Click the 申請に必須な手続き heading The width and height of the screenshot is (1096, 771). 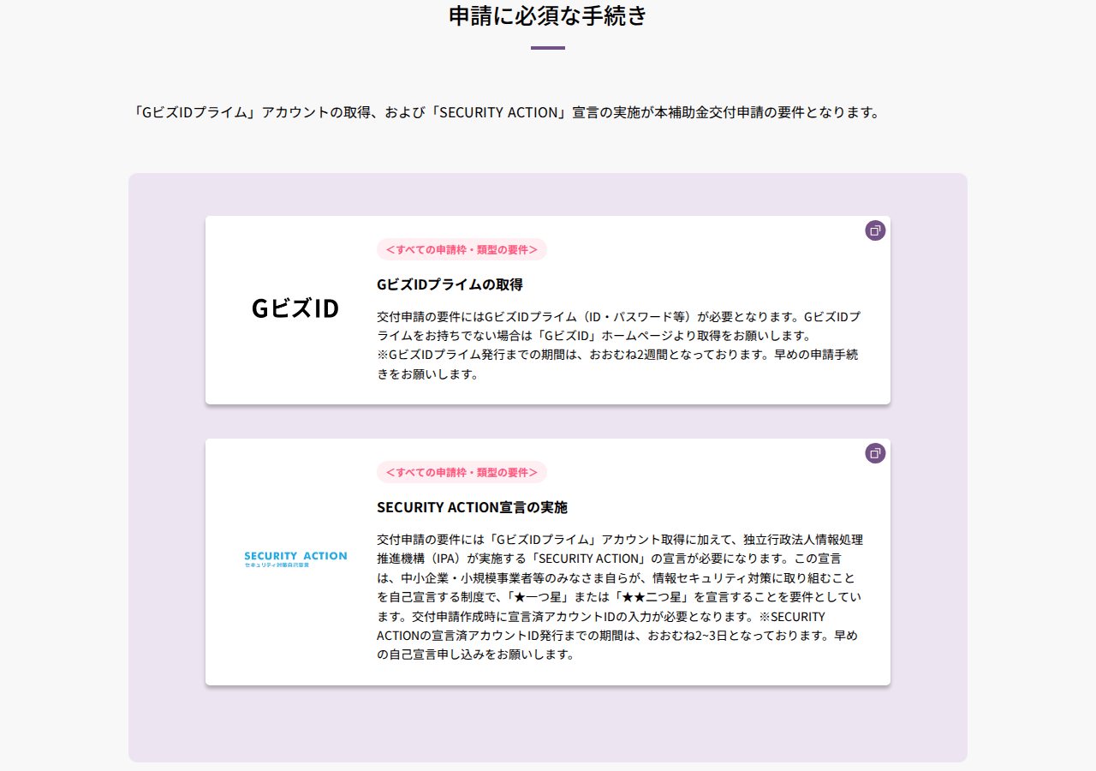(548, 15)
